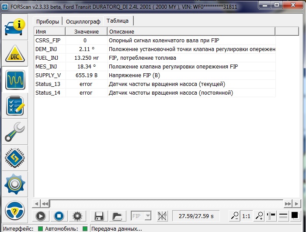306x232 pixels.
Task: Click the Автомобиль green status indicator
Action: point(85,229)
